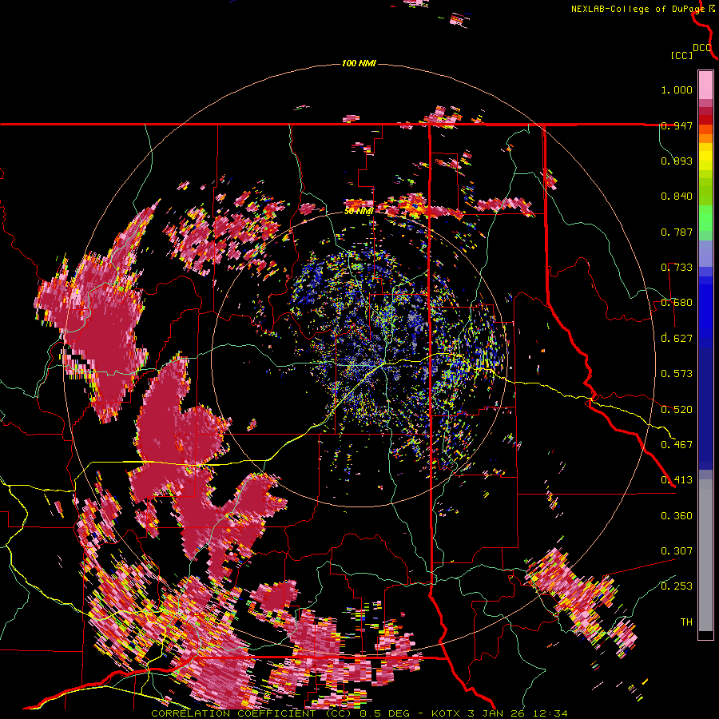Screen dimensions: 719x719
Task: Click the Correlation Coefficient KOTX caption line
Action: point(359,713)
